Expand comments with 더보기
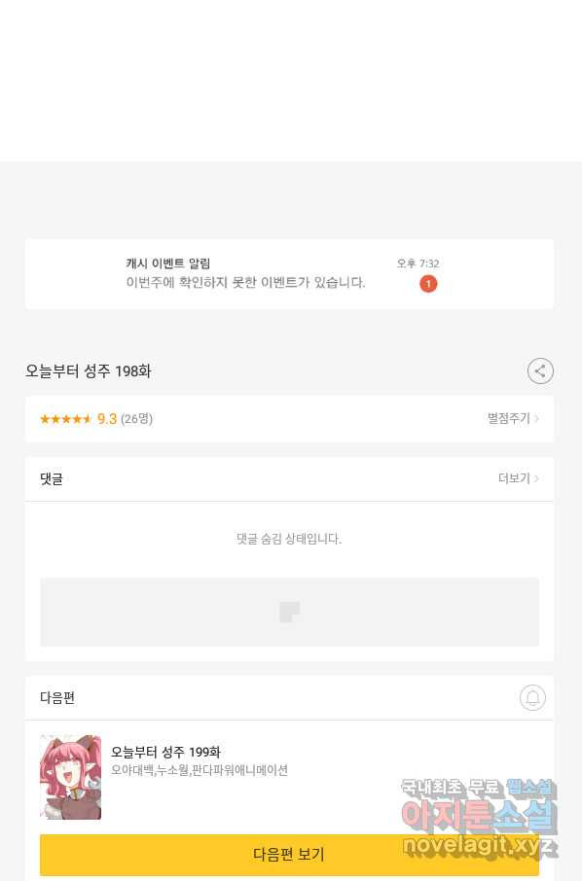Viewport: 582px width, 881px height. (x=514, y=478)
